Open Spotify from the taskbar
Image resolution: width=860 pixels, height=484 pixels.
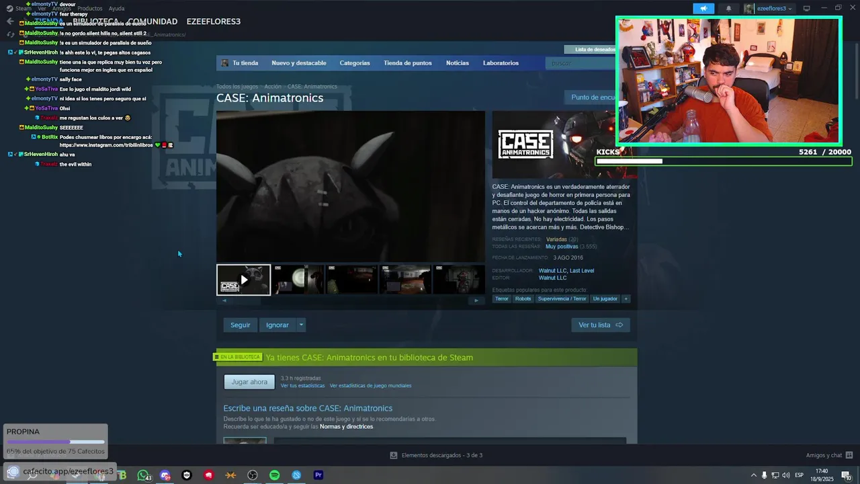coord(275,475)
